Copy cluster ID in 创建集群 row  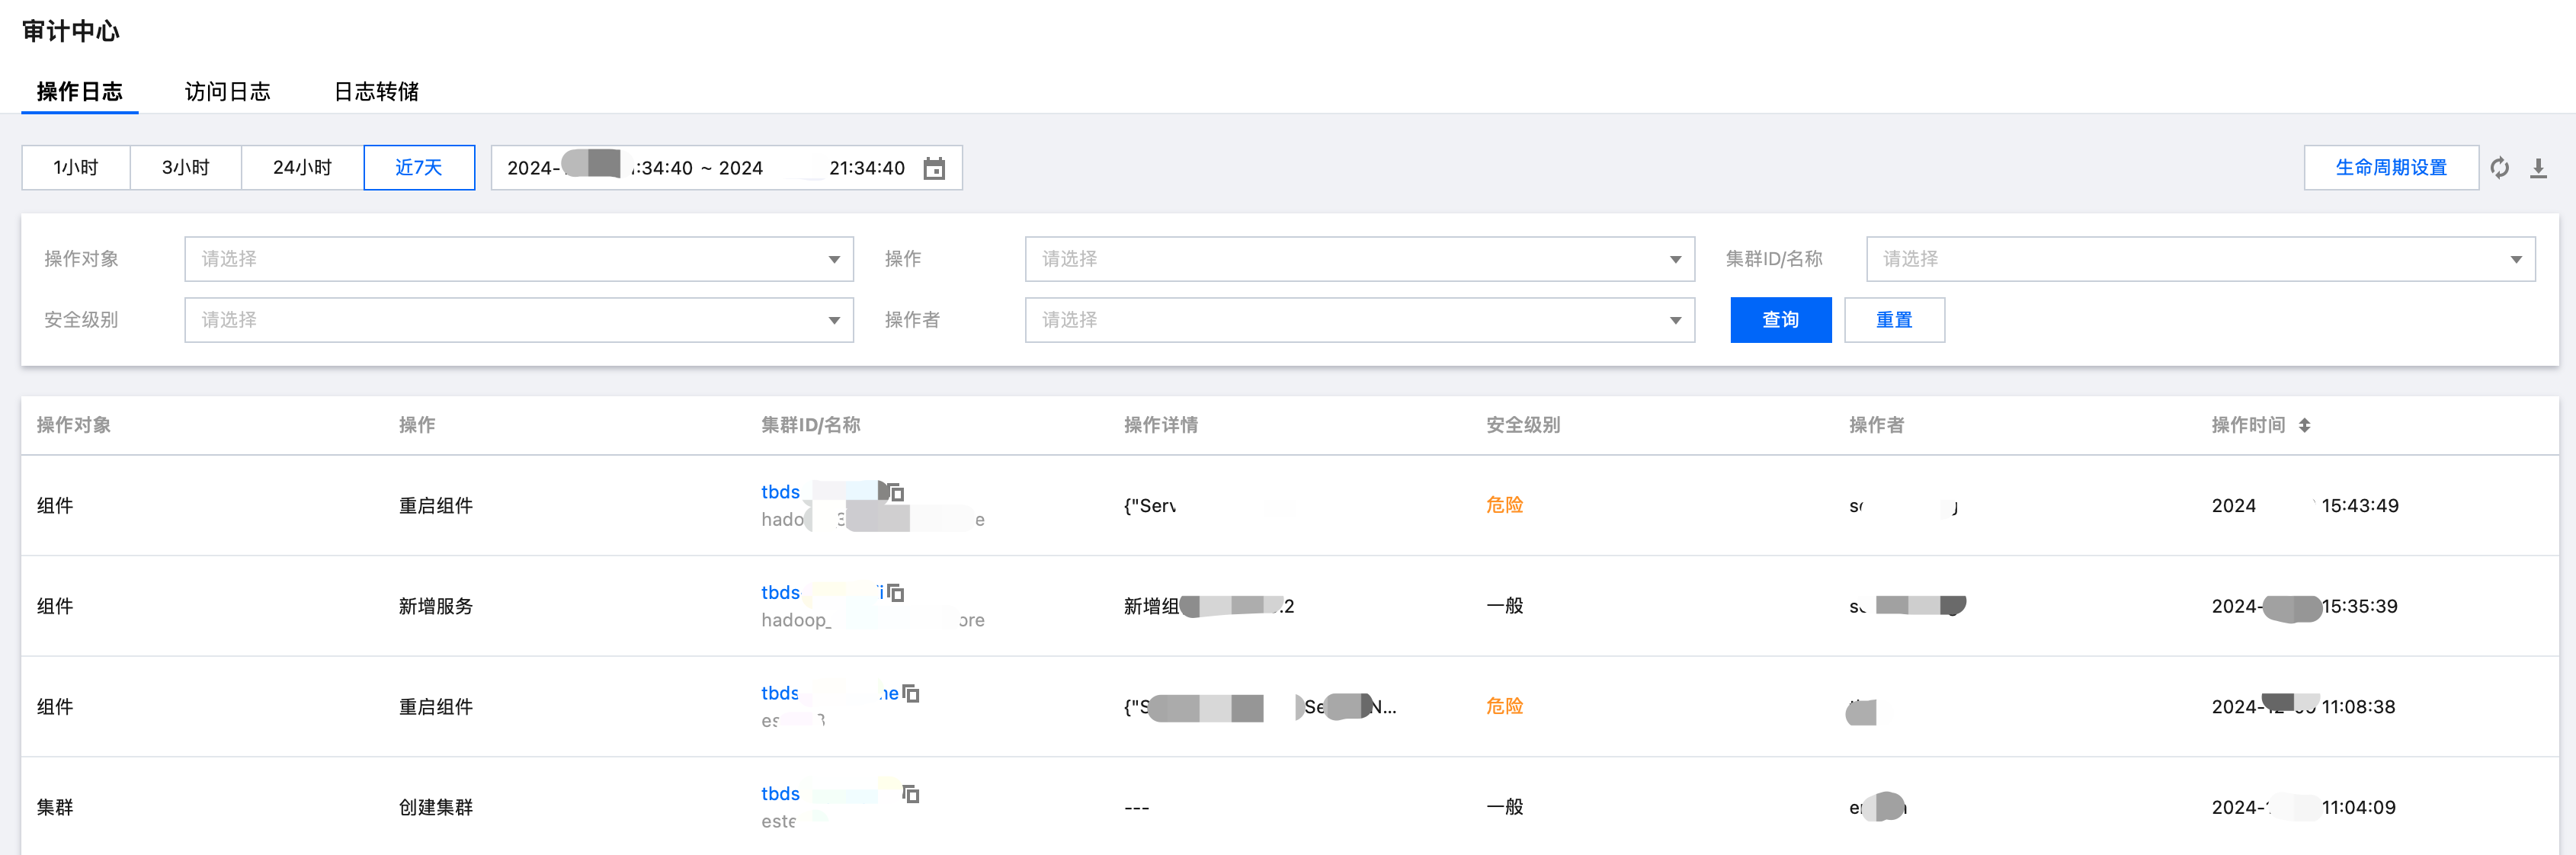pos(911,794)
